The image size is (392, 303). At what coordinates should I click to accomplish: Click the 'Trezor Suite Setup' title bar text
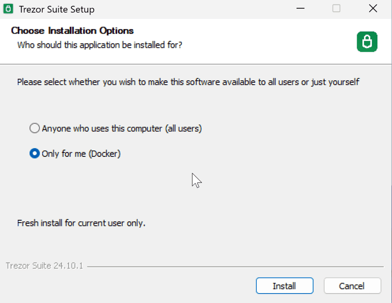pos(57,9)
